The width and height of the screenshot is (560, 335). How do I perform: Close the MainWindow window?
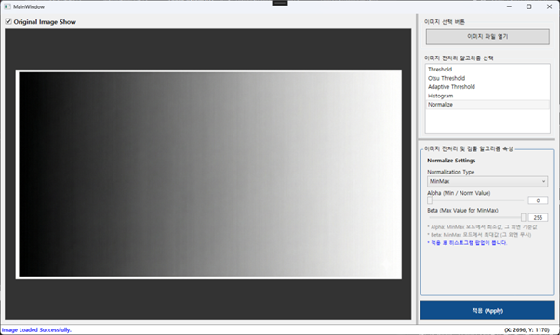click(x=549, y=6)
